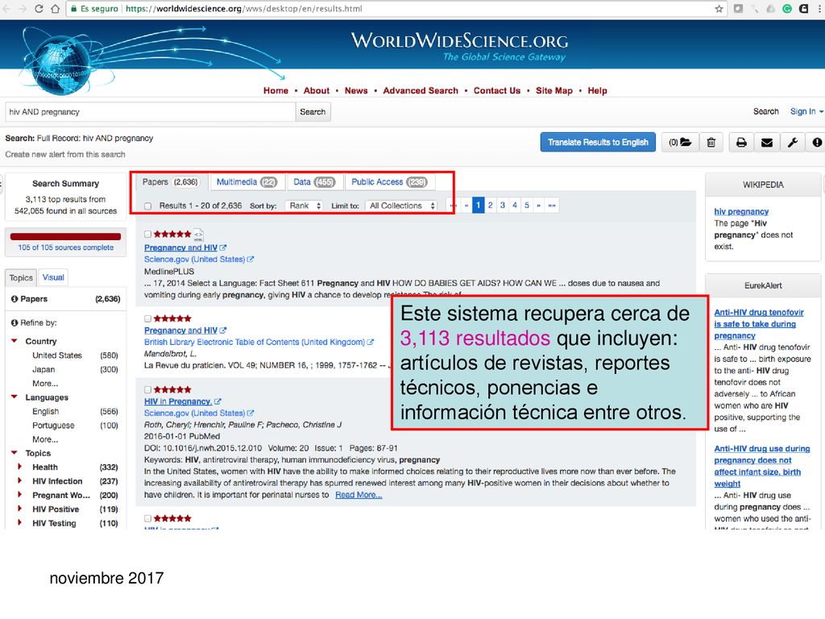Select the Visual sidebar tab
Image resolution: width=825 pixels, height=619 pixels.
[53, 277]
